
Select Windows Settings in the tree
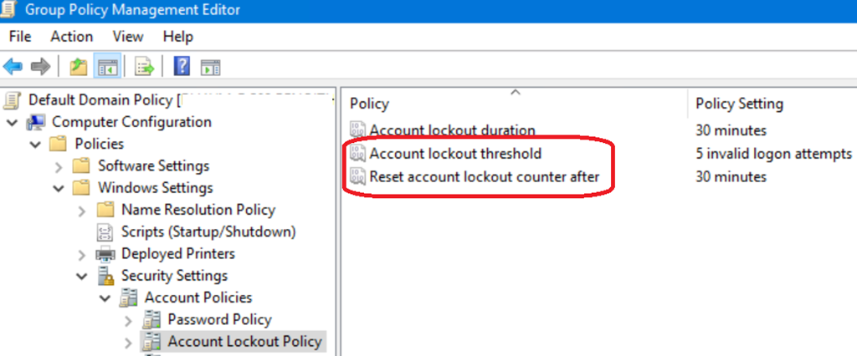coord(155,188)
